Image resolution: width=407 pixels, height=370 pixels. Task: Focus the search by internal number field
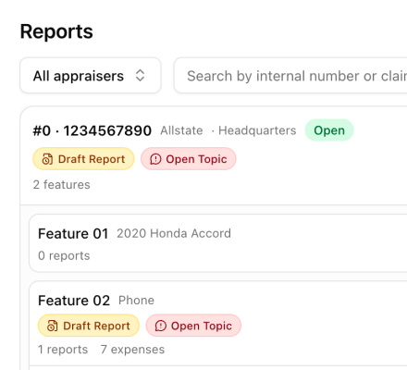point(290,76)
